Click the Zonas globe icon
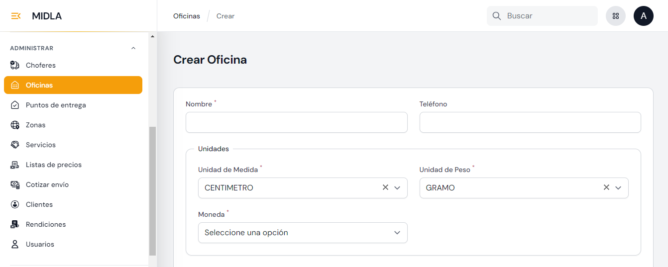The width and height of the screenshot is (668, 267). click(15, 125)
